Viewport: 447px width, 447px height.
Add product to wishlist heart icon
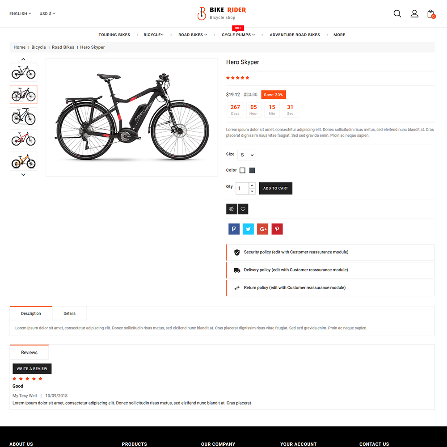coord(243,209)
